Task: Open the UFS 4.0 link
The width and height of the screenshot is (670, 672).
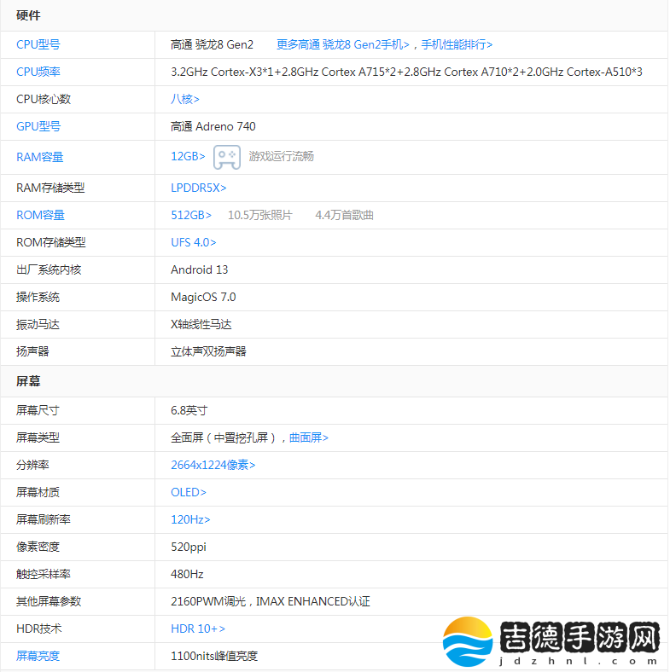Action: pyautogui.click(x=194, y=242)
